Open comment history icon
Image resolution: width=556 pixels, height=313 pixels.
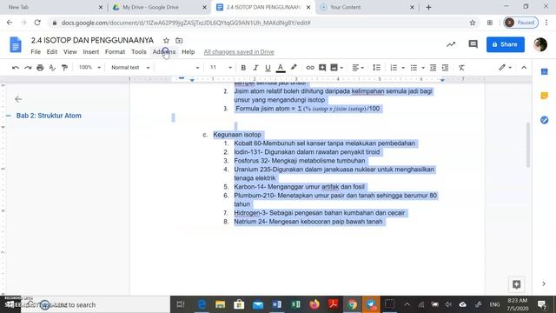point(473,44)
